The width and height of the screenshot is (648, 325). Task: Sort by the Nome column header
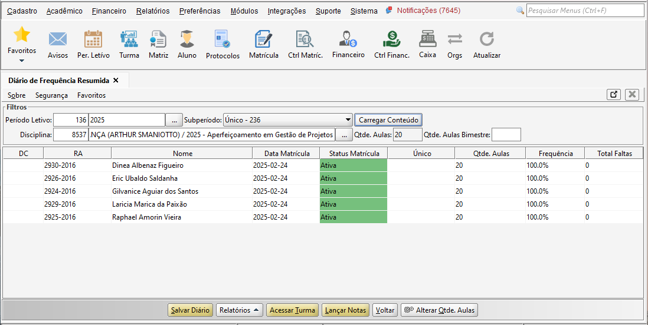coord(182,154)
